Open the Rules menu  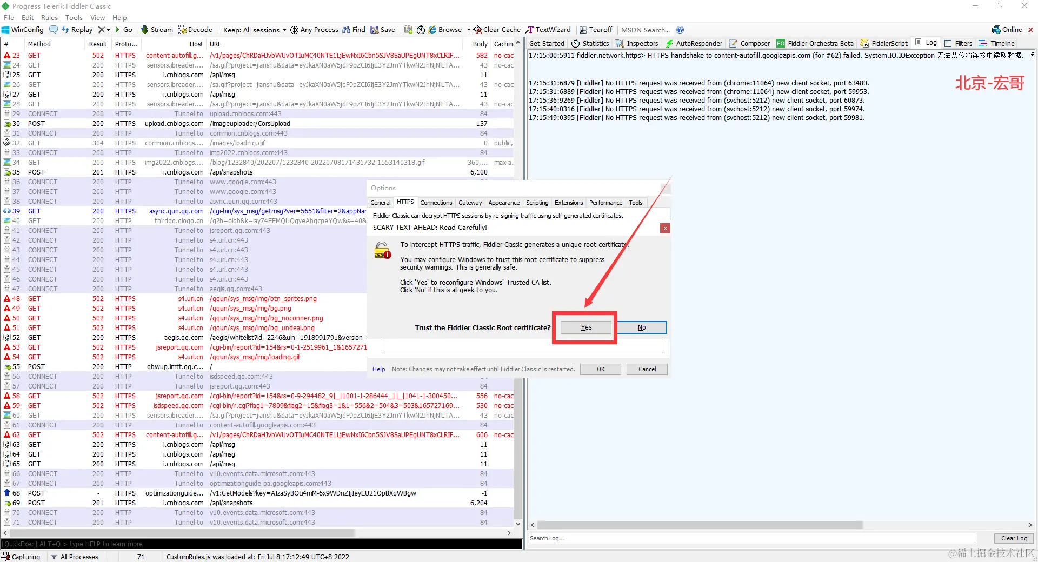pyautogui.click(x=49, y=17)
